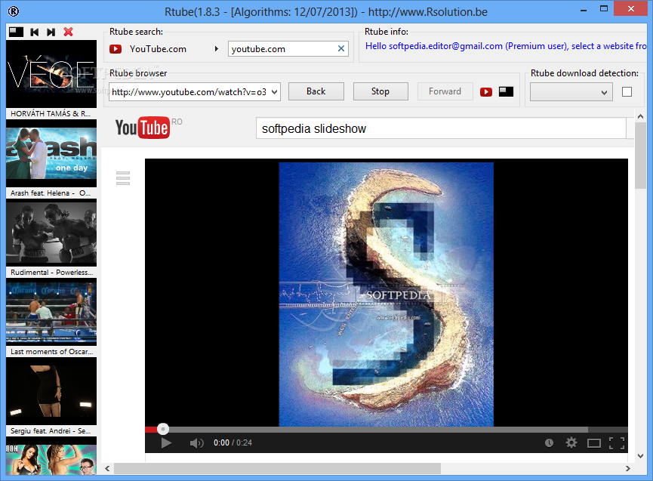
Task: Click the YouTube logo in the browser
Action: click(143, 128)
